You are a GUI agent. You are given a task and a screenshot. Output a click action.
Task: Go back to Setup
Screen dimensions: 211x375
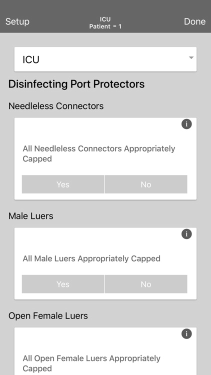pos(17,21)
